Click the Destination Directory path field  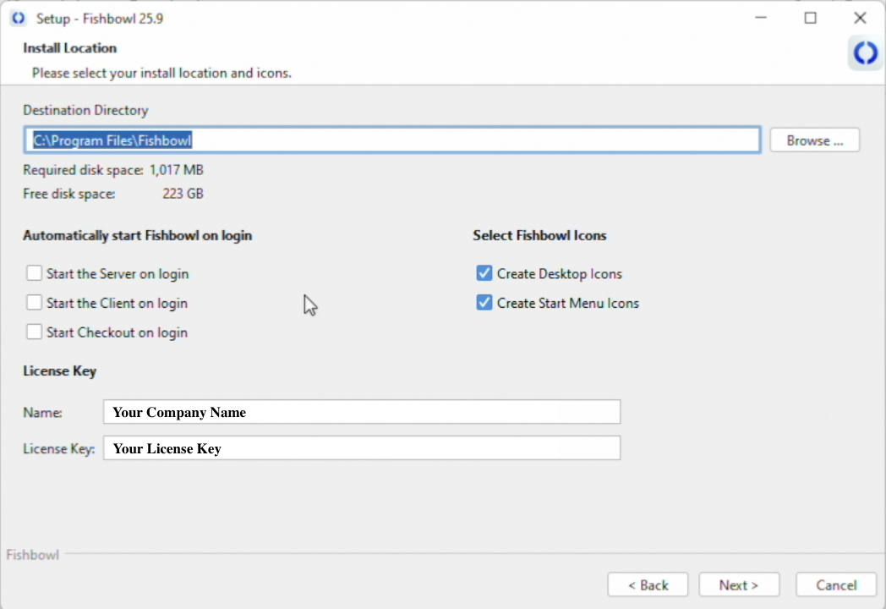tap(394, 140)
